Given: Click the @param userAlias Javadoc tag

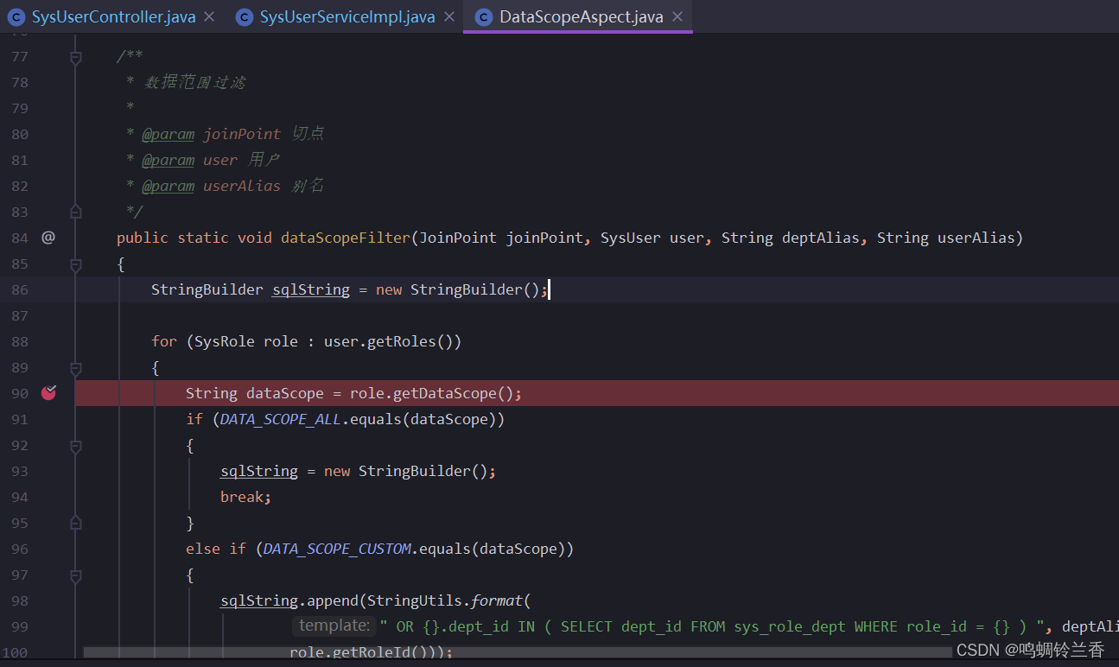Looking at the screenshot, I should (212, 186).
